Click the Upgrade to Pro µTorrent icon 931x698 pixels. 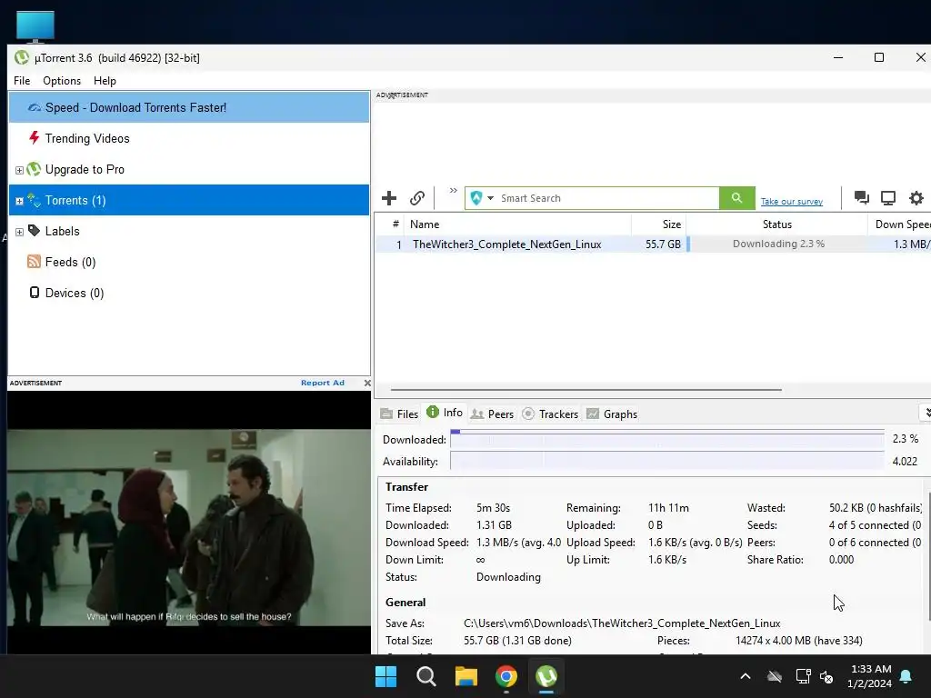pyautogui.click(x=35, y=169)
